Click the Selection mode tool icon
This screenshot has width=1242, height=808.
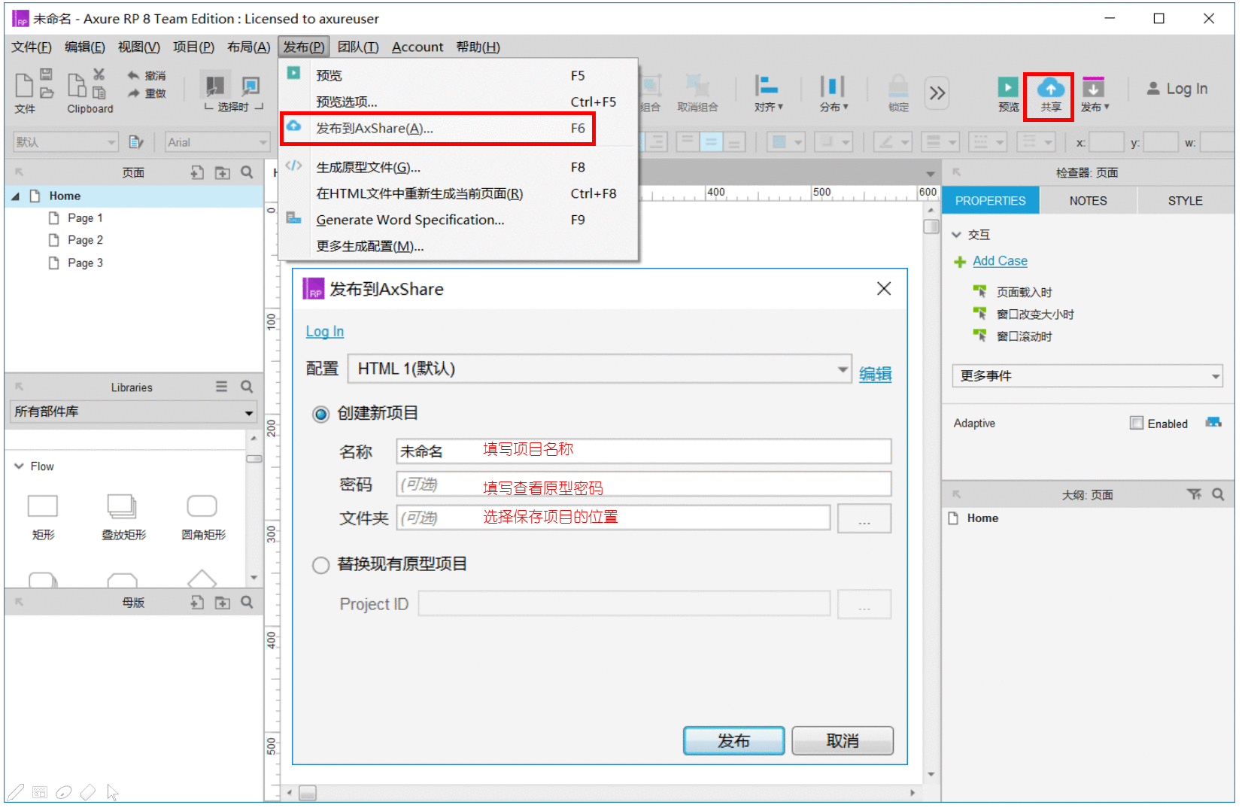click(x=214, y=85)
